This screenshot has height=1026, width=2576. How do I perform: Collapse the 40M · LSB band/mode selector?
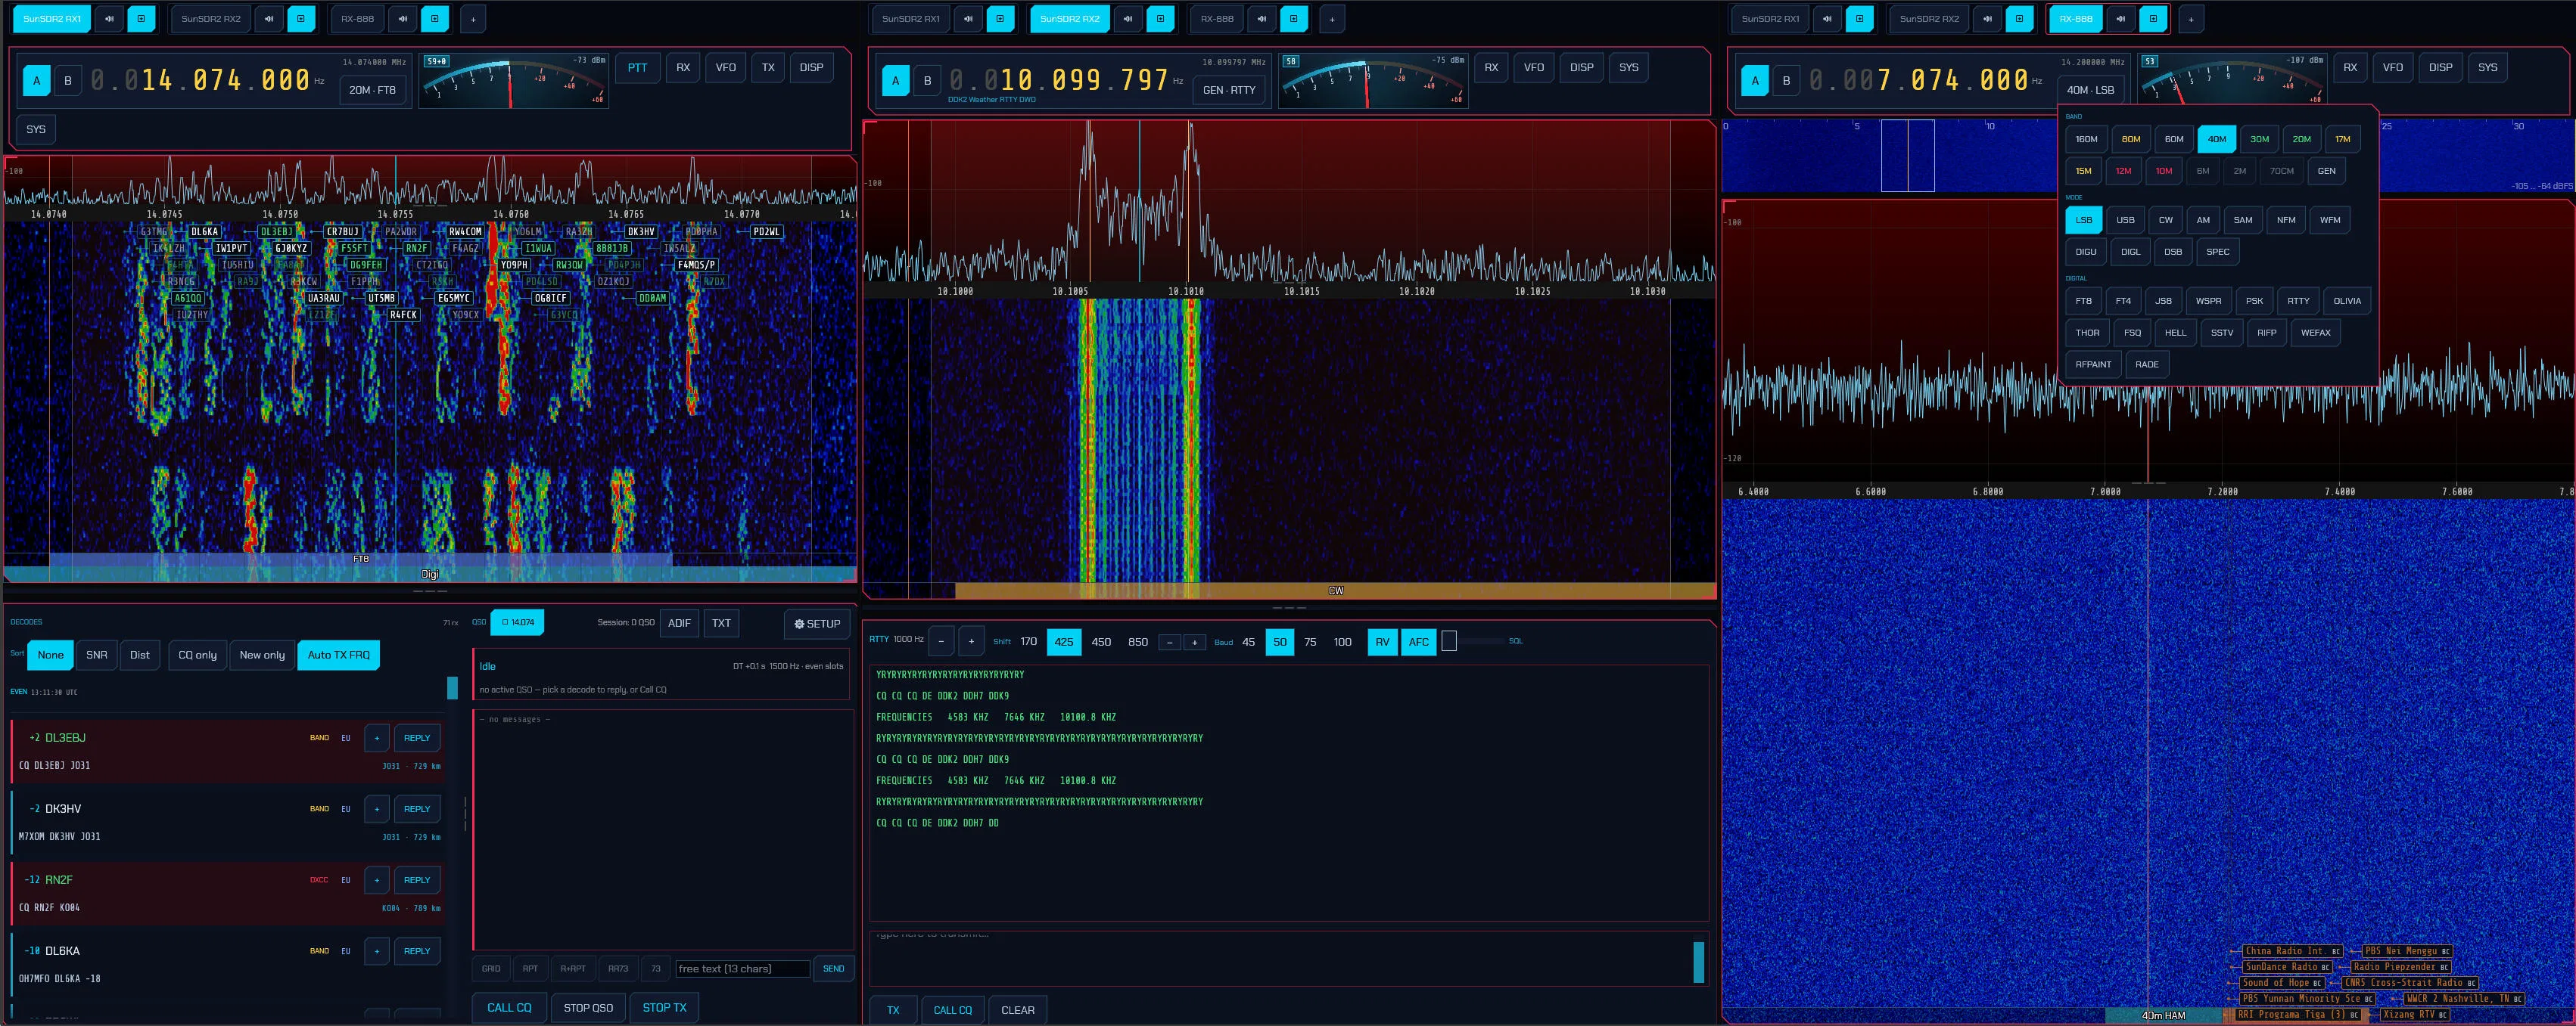(x=2090, y=90)
